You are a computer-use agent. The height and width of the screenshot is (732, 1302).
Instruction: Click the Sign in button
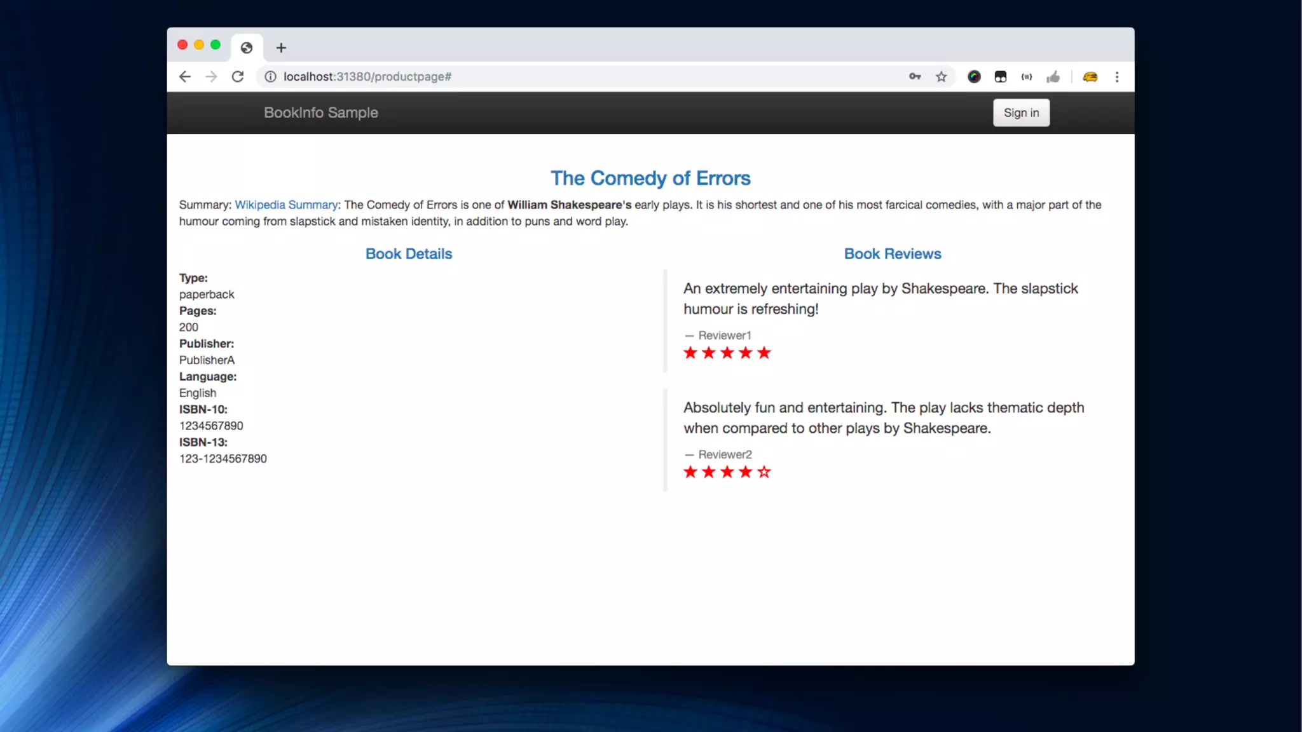[x=1021, y=112]
